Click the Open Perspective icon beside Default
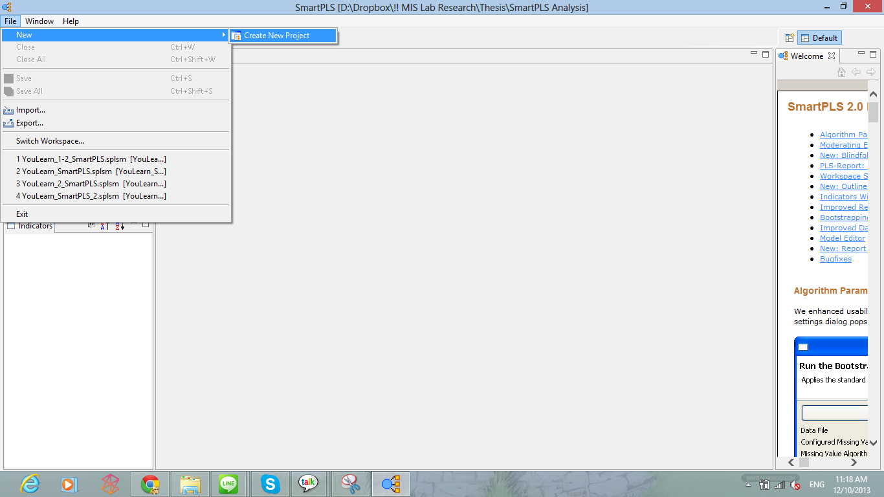Image resolution: width=884 pixels, height=497 pixels. pyautogui.click(x=789, y=38)
